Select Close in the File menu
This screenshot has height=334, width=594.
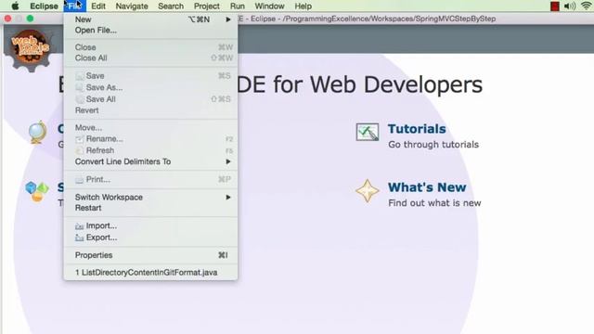(x=150, y=47)
